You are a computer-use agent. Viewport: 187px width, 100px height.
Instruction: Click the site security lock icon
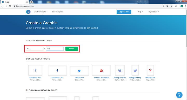(x=15, y=6)
